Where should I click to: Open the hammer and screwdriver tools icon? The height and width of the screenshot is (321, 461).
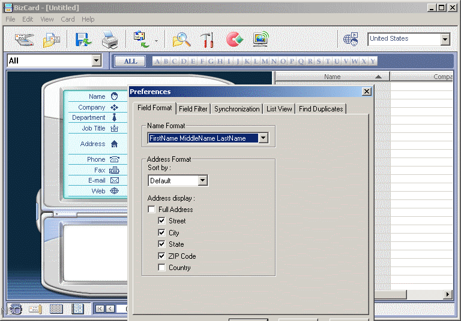(207, 40)
